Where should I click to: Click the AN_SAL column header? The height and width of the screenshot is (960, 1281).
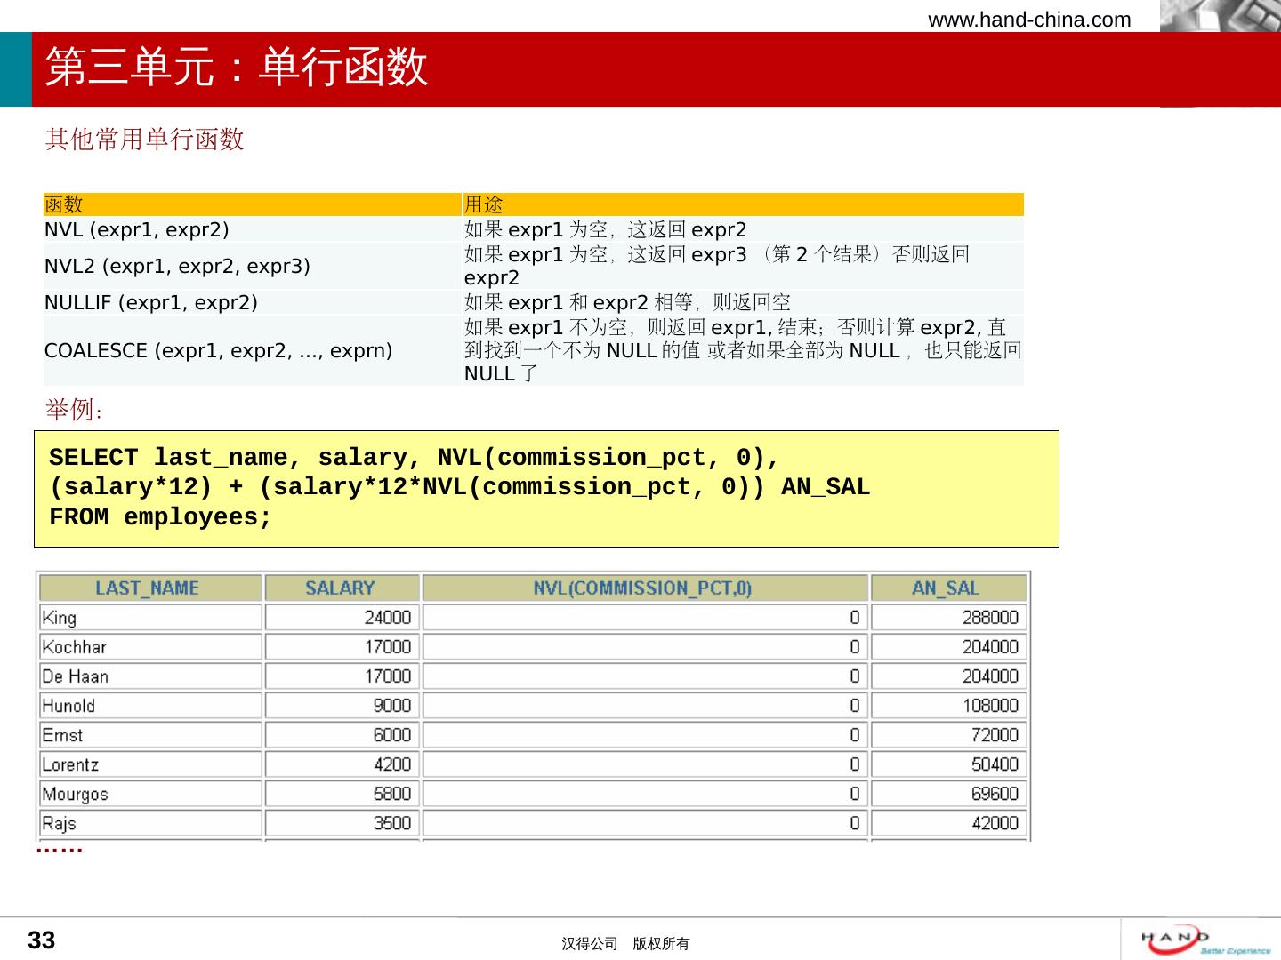coord(946,588)
